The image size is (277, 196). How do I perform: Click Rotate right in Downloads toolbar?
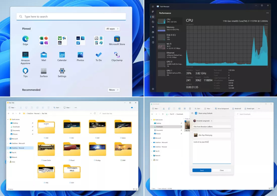pos(249,109)
